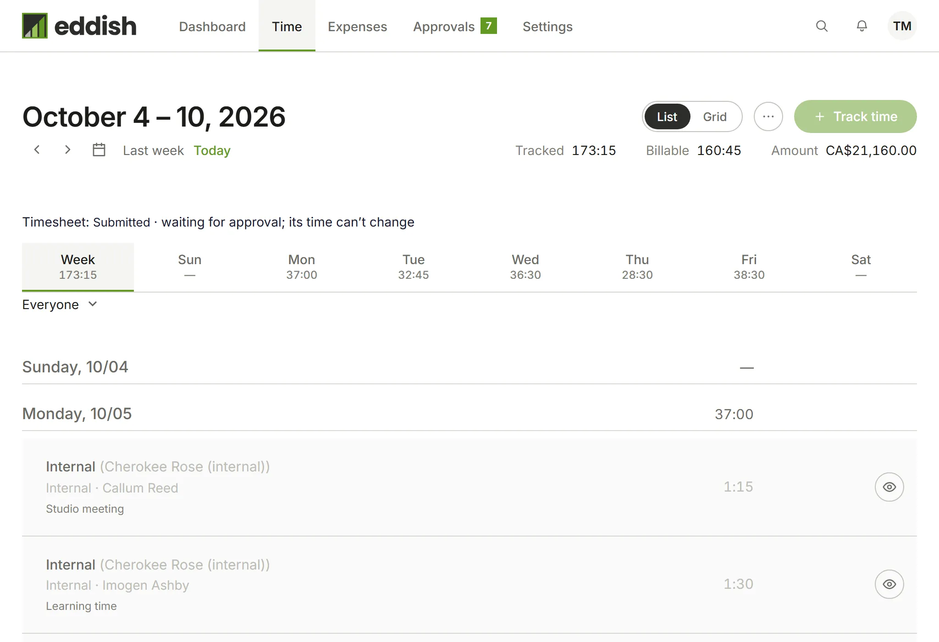The height and width of the screenshot is (642, 939).
Task: Go to the next week arrow
Action: tap(67, 149)
